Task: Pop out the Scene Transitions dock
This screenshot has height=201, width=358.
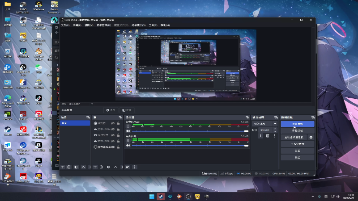Action: (x=276, y=117)
